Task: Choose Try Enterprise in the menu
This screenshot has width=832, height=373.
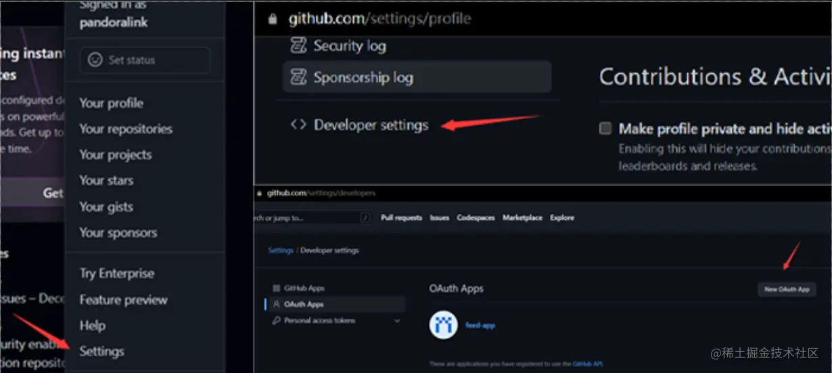Action: pos(117,273)
